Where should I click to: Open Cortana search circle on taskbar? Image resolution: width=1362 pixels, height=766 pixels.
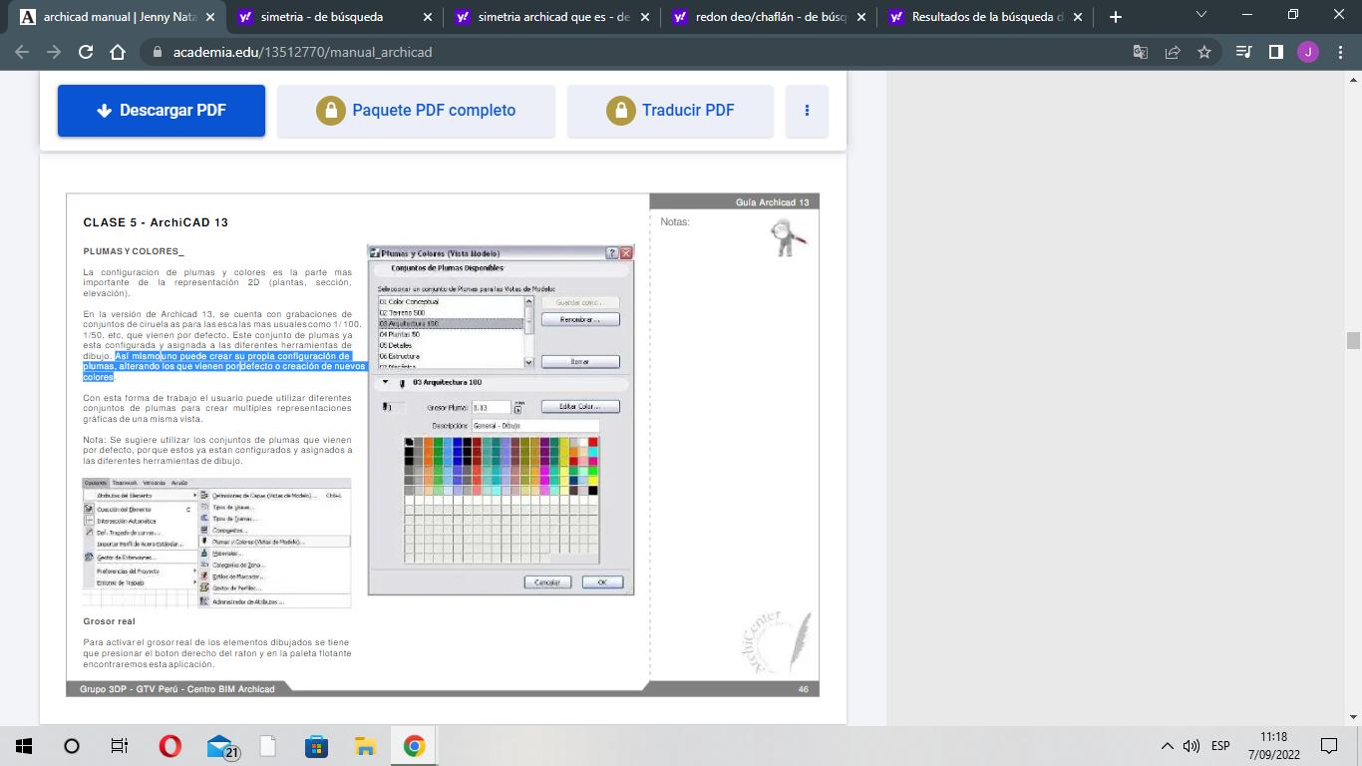[72, 746]
